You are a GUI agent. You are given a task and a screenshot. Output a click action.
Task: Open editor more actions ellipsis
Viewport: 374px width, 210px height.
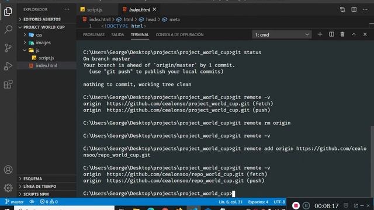[x=365, y=9]
